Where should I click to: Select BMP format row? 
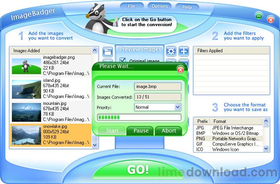tap(229, 133)
